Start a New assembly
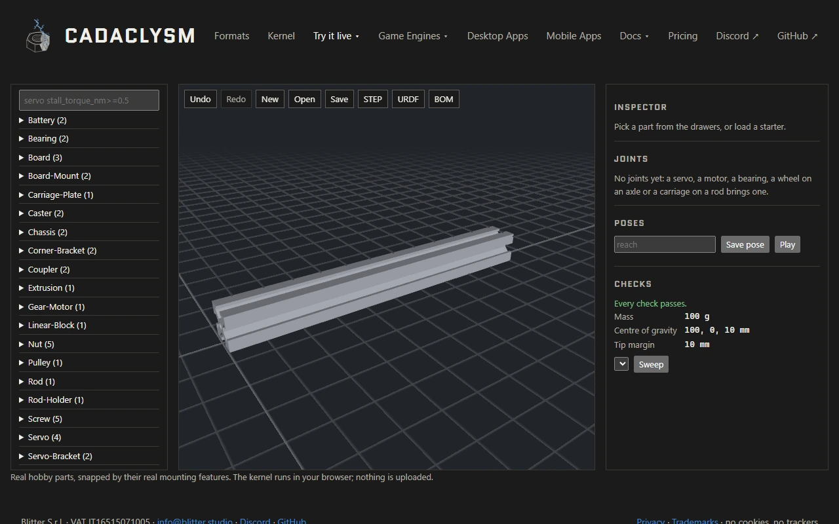 coord(270,100)
